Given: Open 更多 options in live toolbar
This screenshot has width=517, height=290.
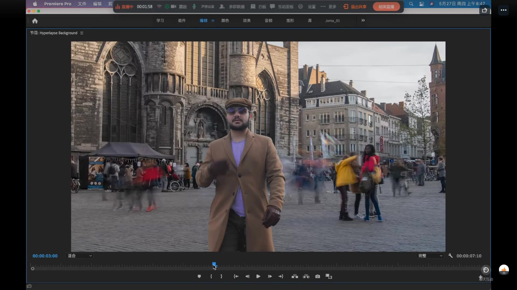Looking at the screenshot, I should click(x=329, y=7).
